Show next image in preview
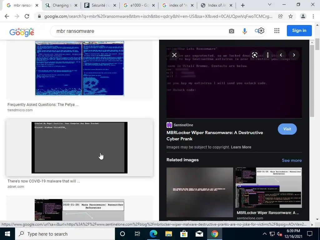 click(294, 55)
